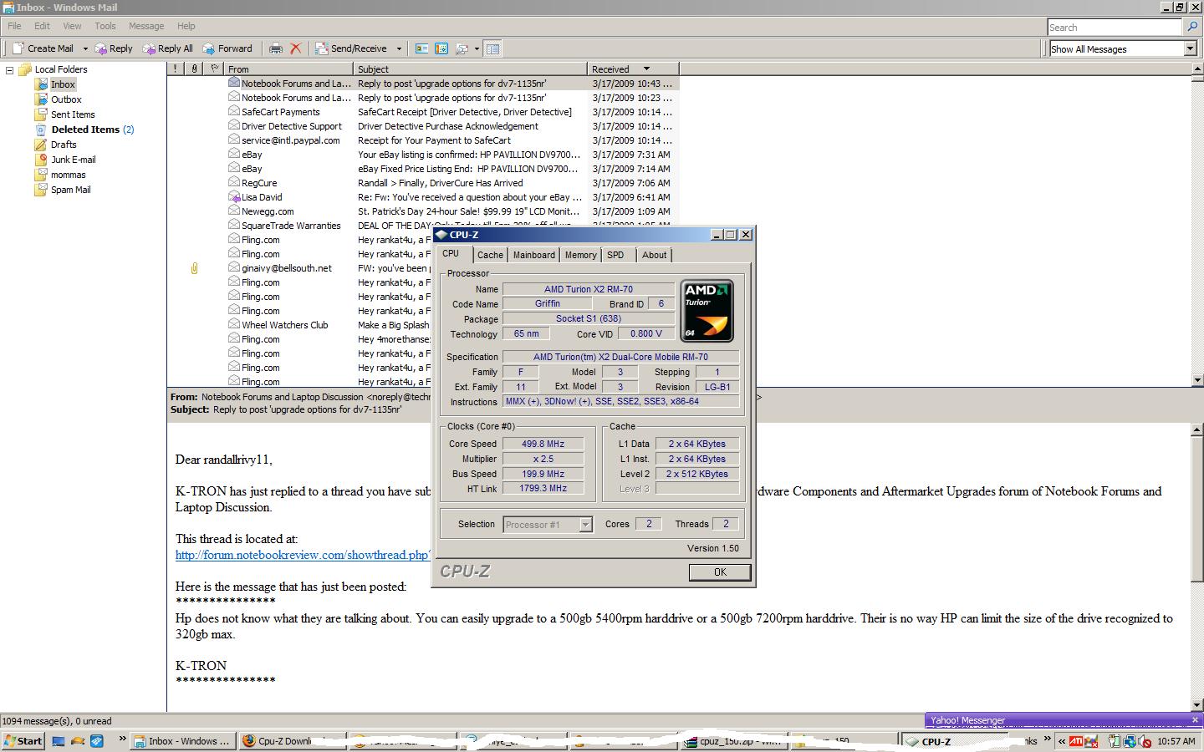Open the Junk E-mail folder
1204x752 pixels.
click(73, 160)
